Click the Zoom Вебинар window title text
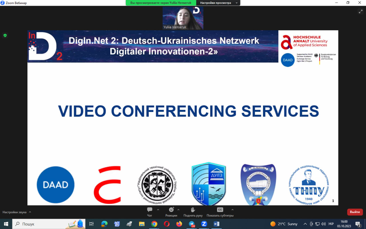Viewport: 366px width, 229px height. pos(16,3)
